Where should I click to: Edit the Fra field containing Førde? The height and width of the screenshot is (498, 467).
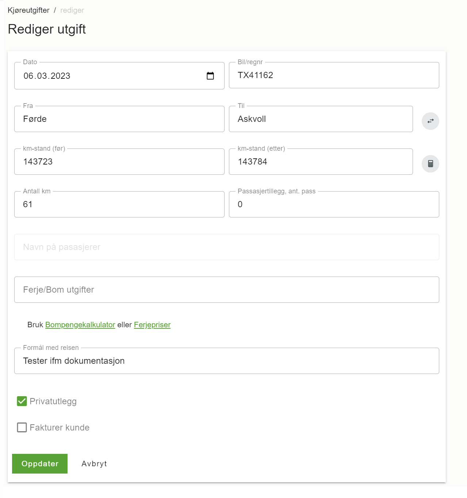point(119,119)
